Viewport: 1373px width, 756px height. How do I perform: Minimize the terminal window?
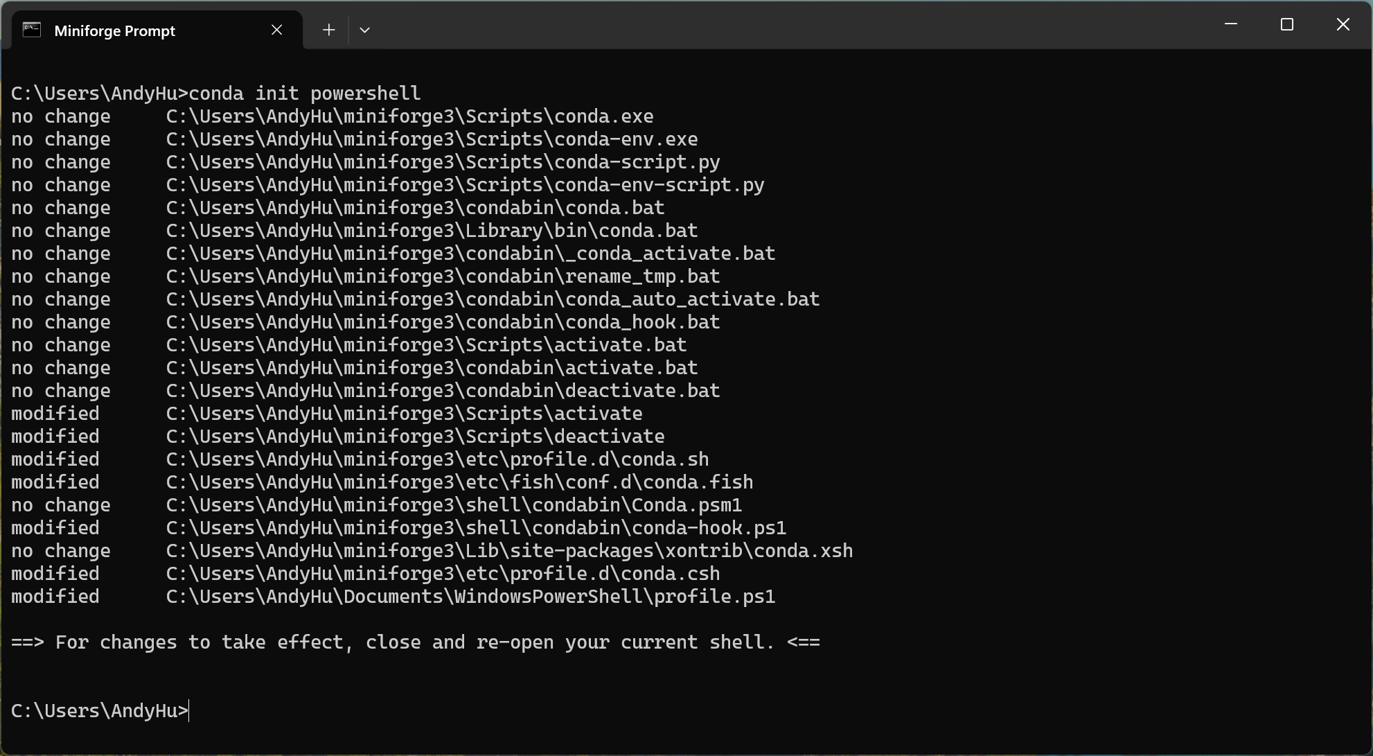1231,24
